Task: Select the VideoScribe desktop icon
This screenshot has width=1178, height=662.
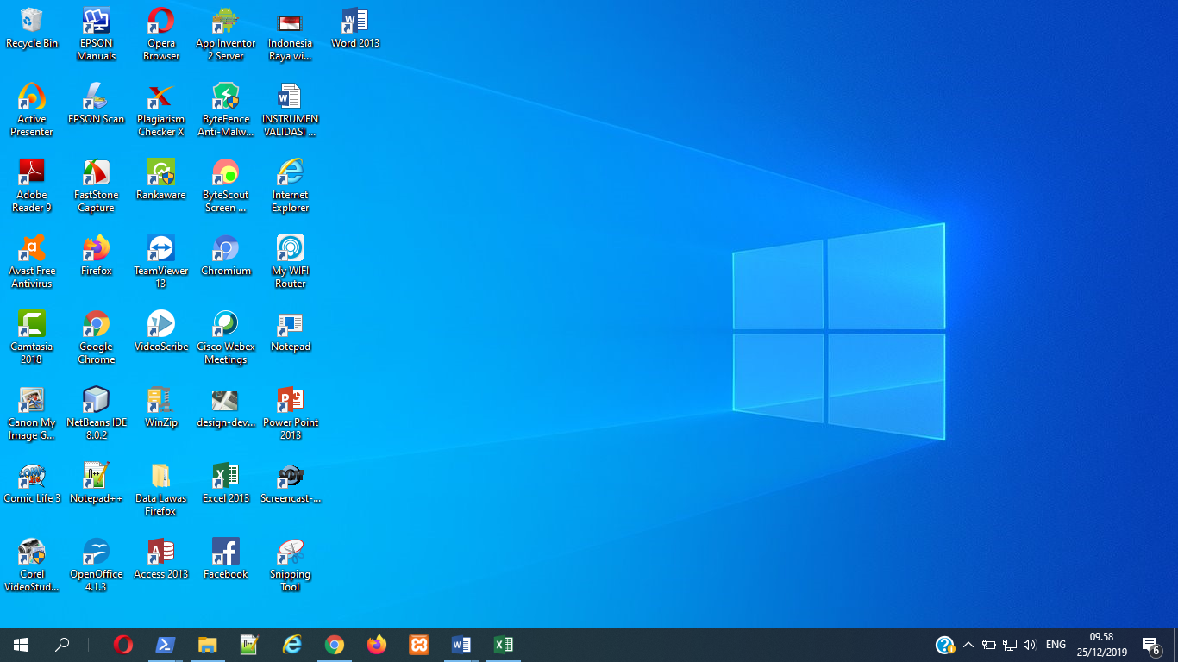Action: click(x=161, y=331)
